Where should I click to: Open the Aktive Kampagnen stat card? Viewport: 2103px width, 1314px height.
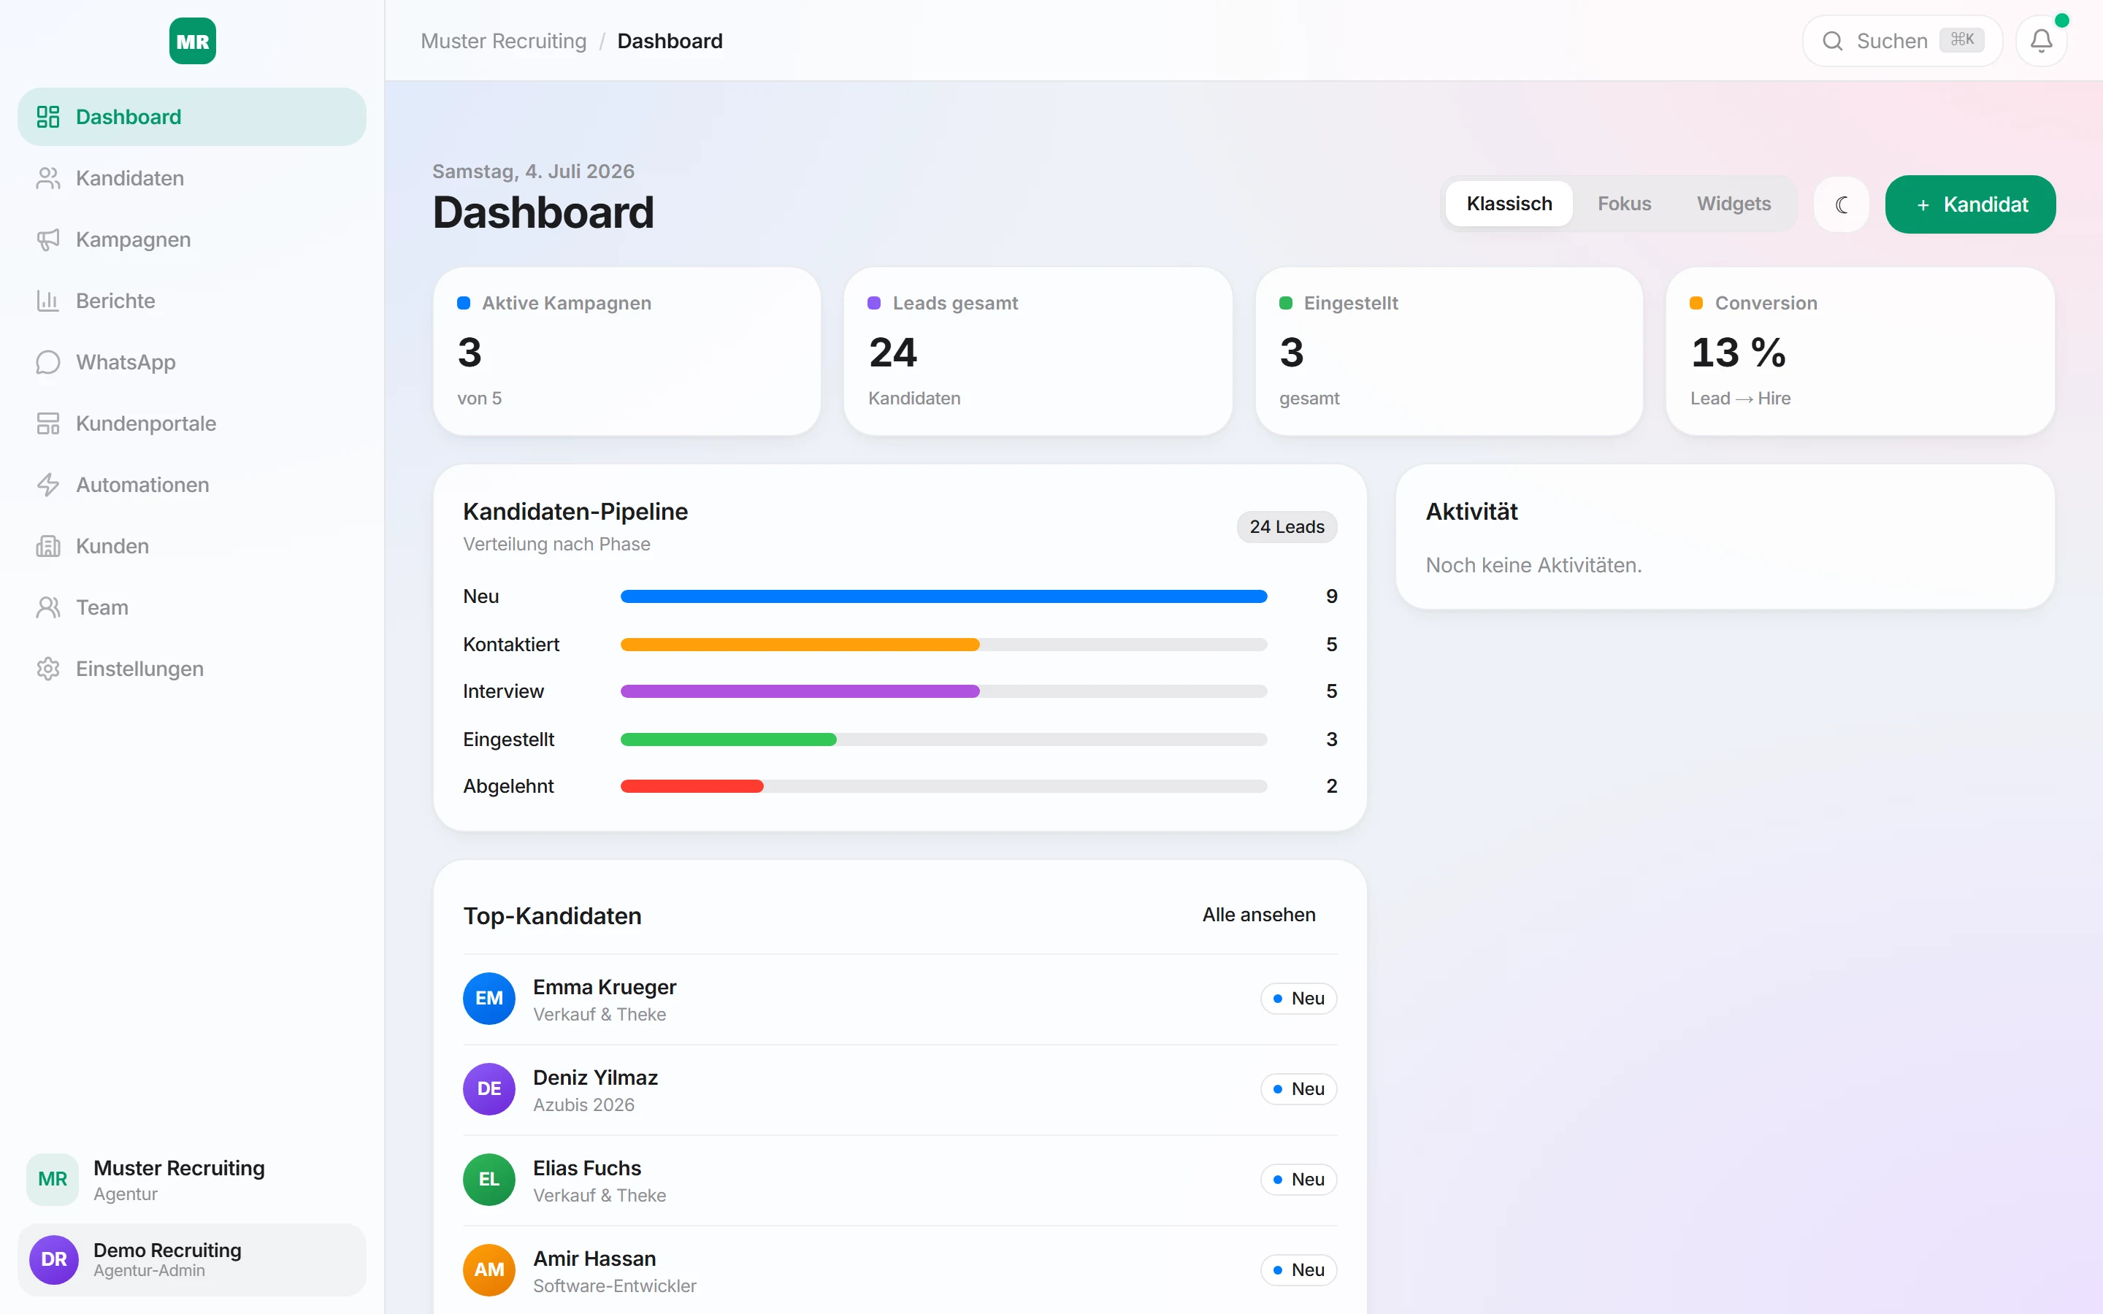[627, 351]
